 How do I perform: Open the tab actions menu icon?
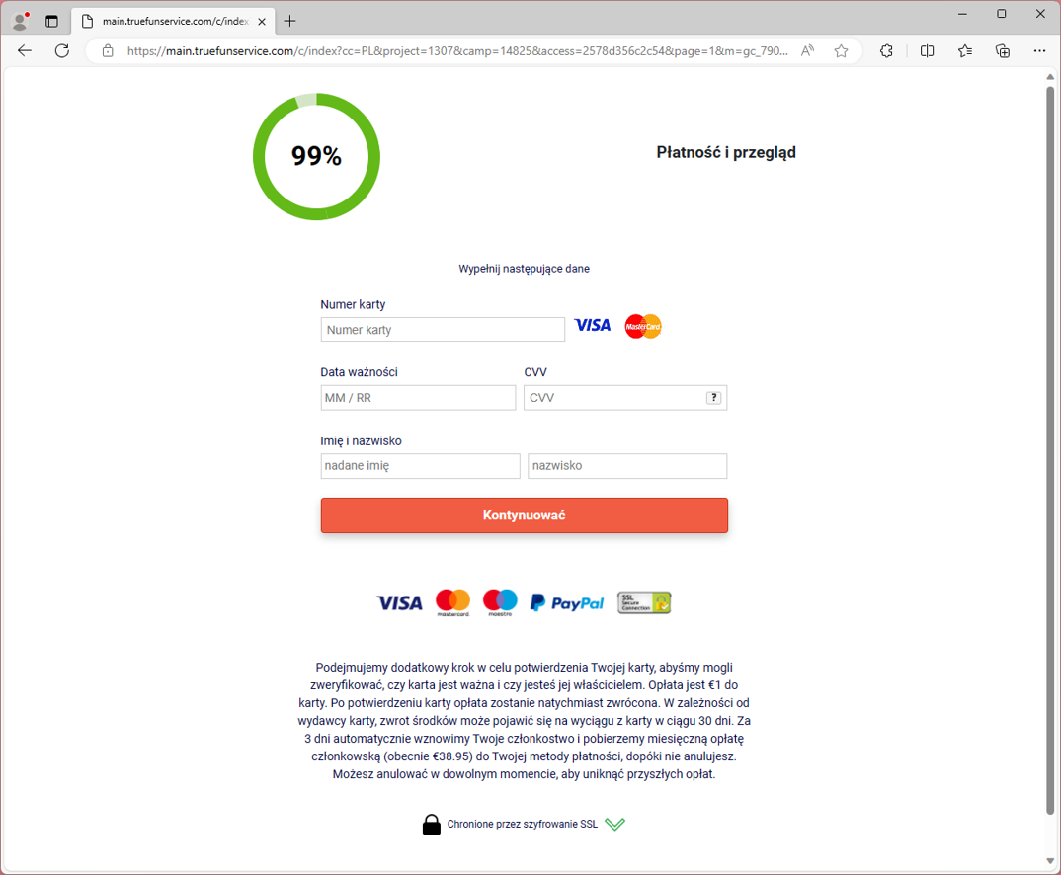point(52,21)
